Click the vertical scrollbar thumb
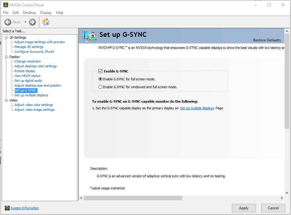Screen dimensions: 291x215 (287, 81)
